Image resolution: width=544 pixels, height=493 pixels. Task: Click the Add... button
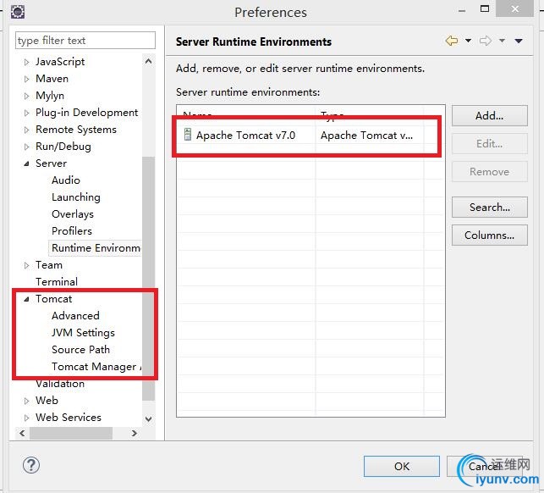pyautogui.click(x=490, y=116)
